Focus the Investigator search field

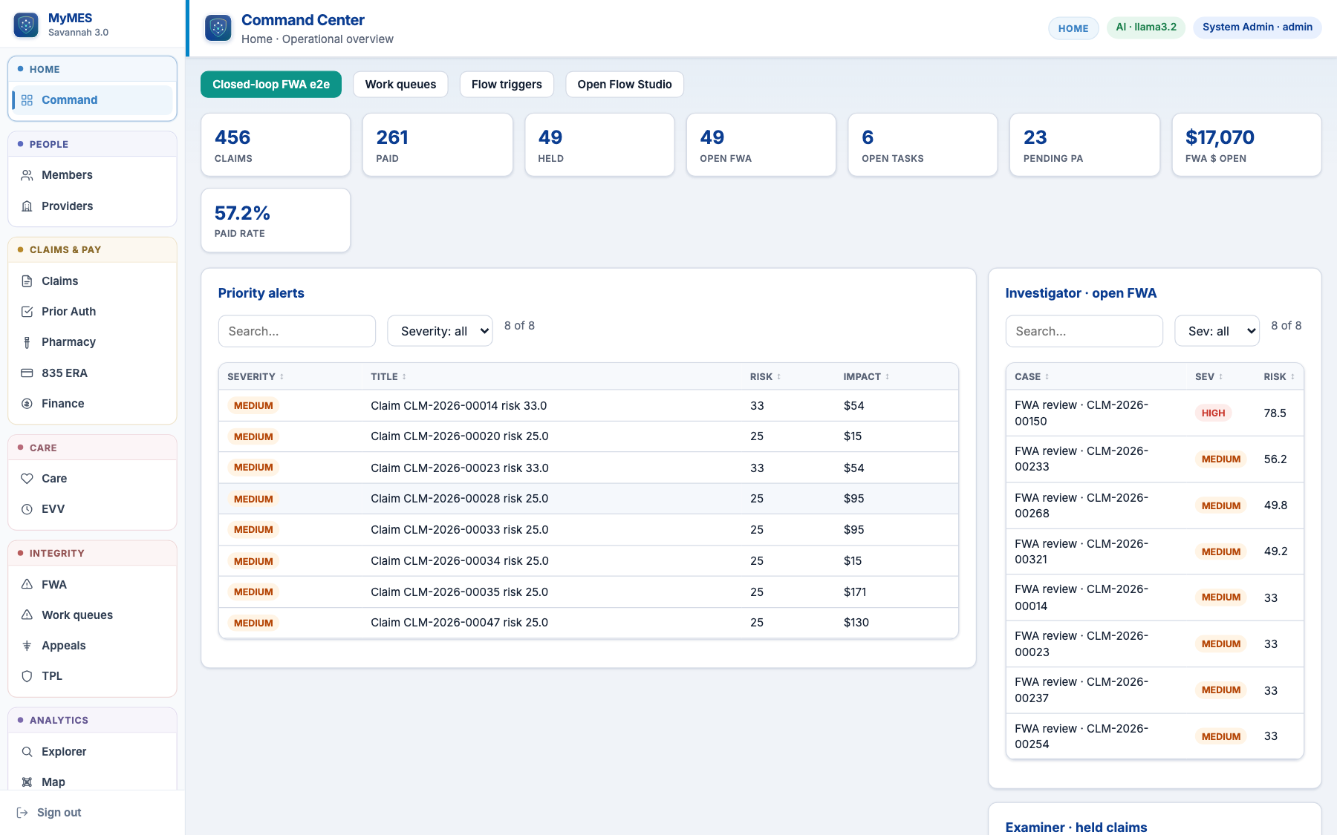tap(1084, 331)
